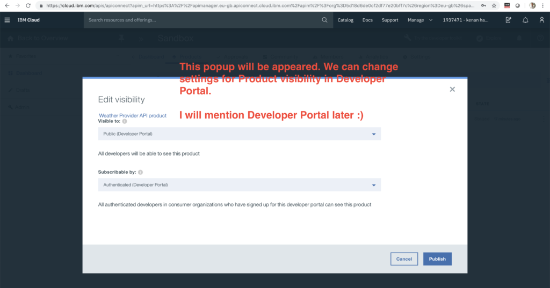Open the Catalog menu item

pyautogui.click(x=345, y=20)
